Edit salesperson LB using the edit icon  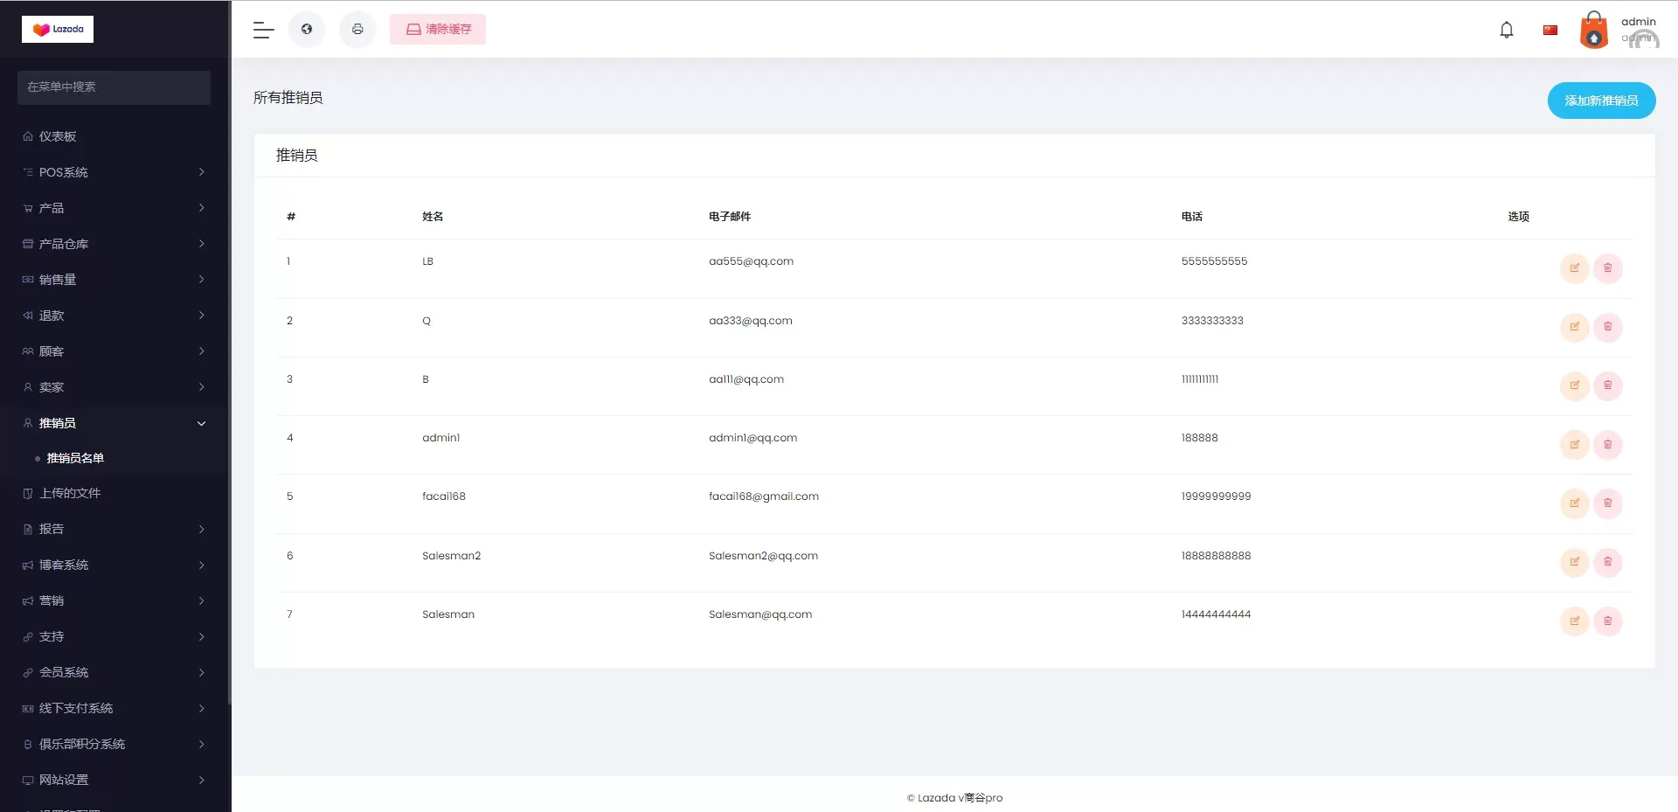coord(1574,268)
